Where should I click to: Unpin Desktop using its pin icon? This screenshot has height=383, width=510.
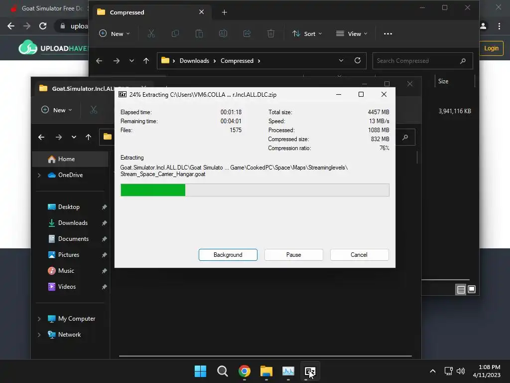[x=104, y=207]
